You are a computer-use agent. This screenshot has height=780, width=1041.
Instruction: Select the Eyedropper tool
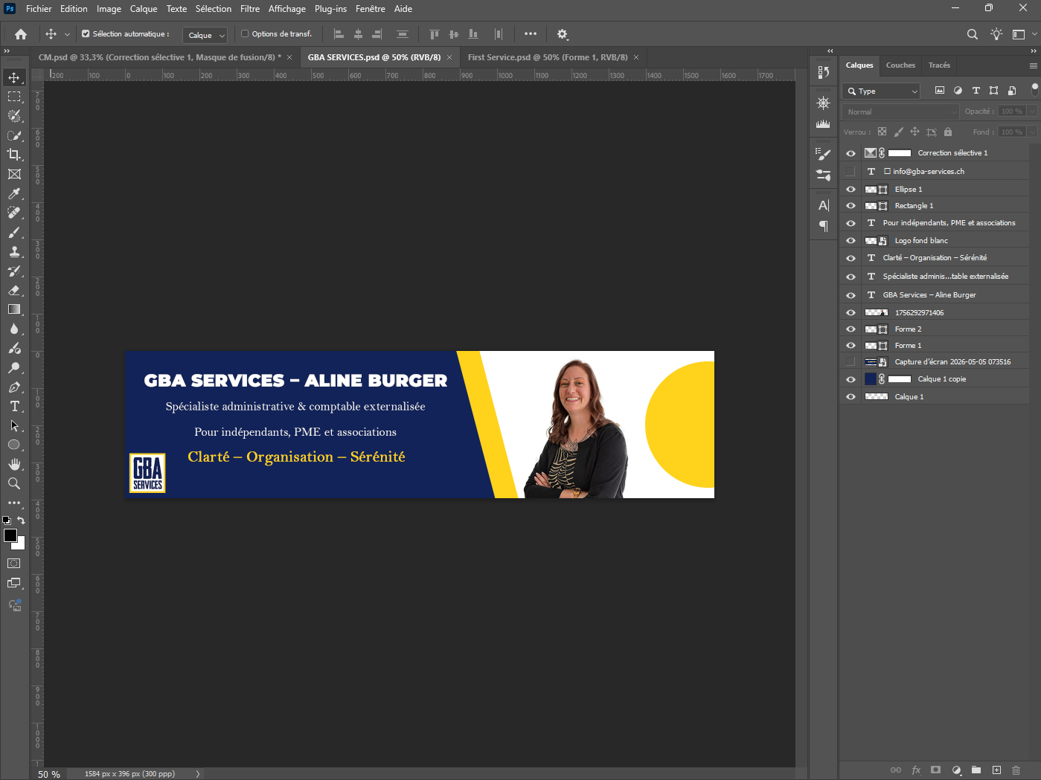point(14,193)
